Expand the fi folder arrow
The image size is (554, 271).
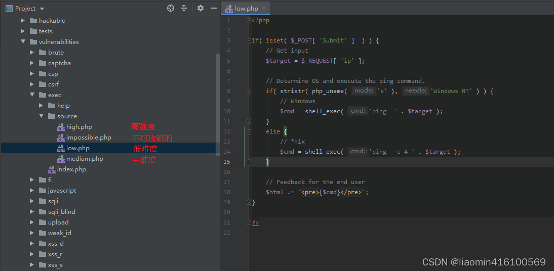[x=32, y=180]
